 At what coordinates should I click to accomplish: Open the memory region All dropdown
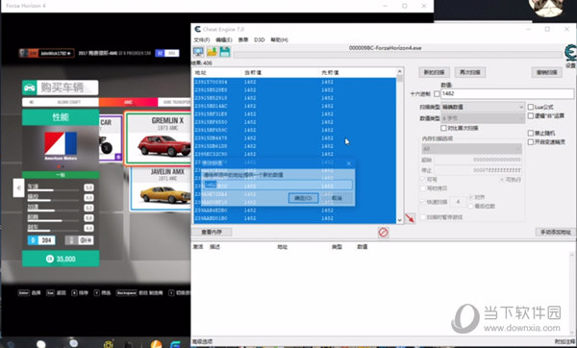tap(472, 149)
